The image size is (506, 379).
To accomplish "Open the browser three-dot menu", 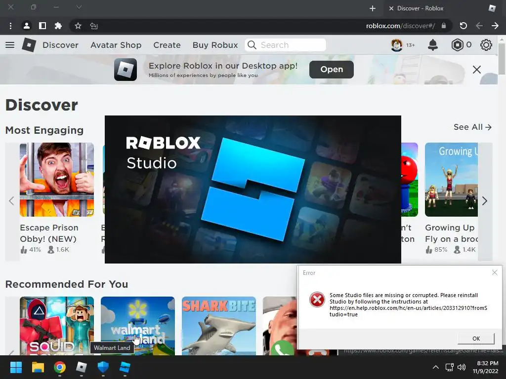I will pyautogui.click(x=11, y=26).
